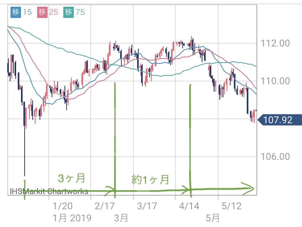Select the 110.00 price axis label
The height and width of the screenshot is (227, 302).
[275, 81]
